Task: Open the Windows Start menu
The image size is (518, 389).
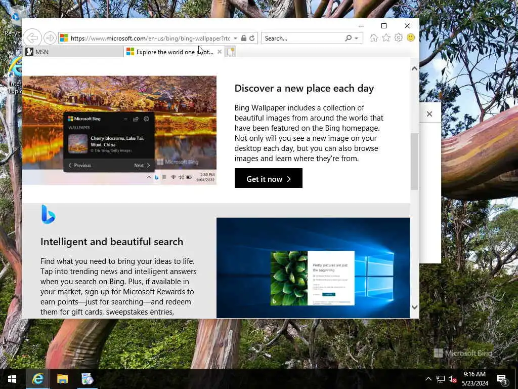Action: click(x=12, y=379)
